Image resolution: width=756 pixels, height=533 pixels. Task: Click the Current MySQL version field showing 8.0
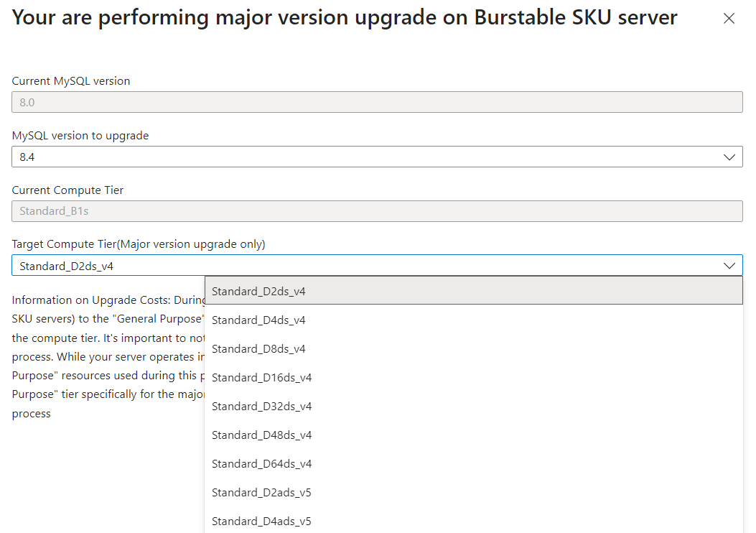click(377, 102)
